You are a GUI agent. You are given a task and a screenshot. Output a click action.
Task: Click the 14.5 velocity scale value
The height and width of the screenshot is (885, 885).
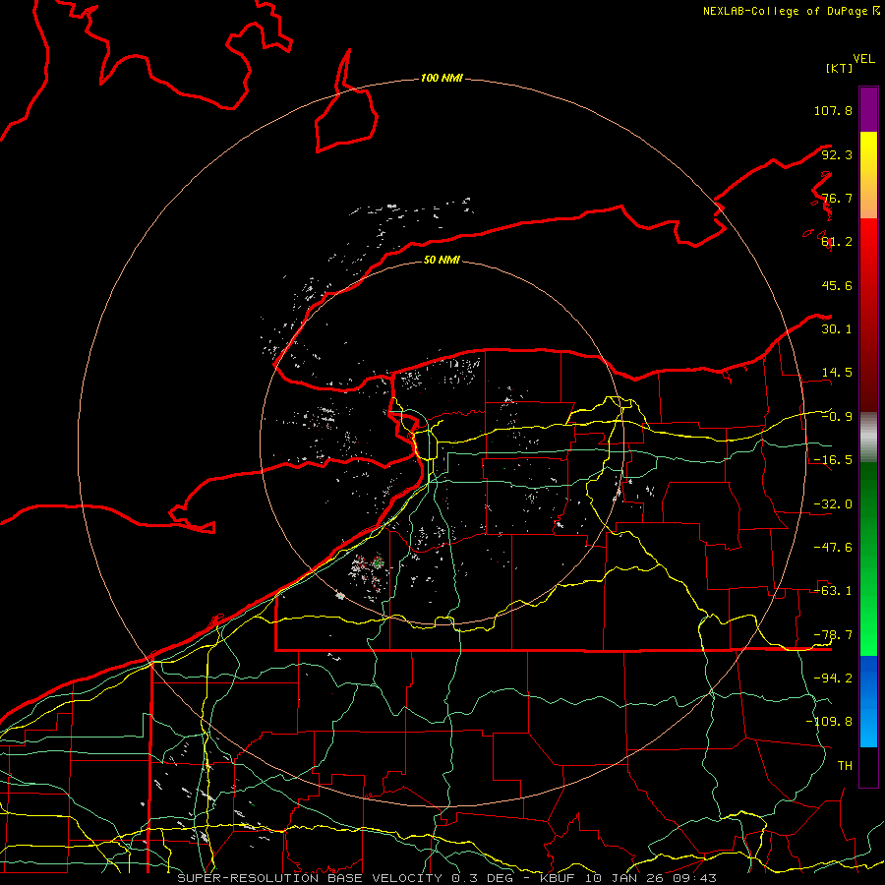click(x=837, y=373)
